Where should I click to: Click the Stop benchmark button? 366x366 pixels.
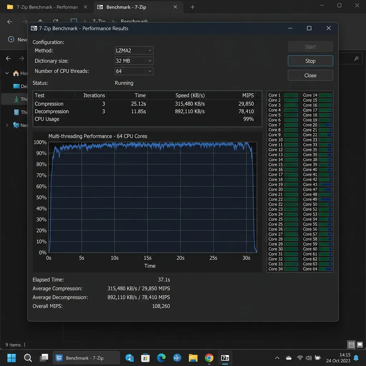coord(310,61)
